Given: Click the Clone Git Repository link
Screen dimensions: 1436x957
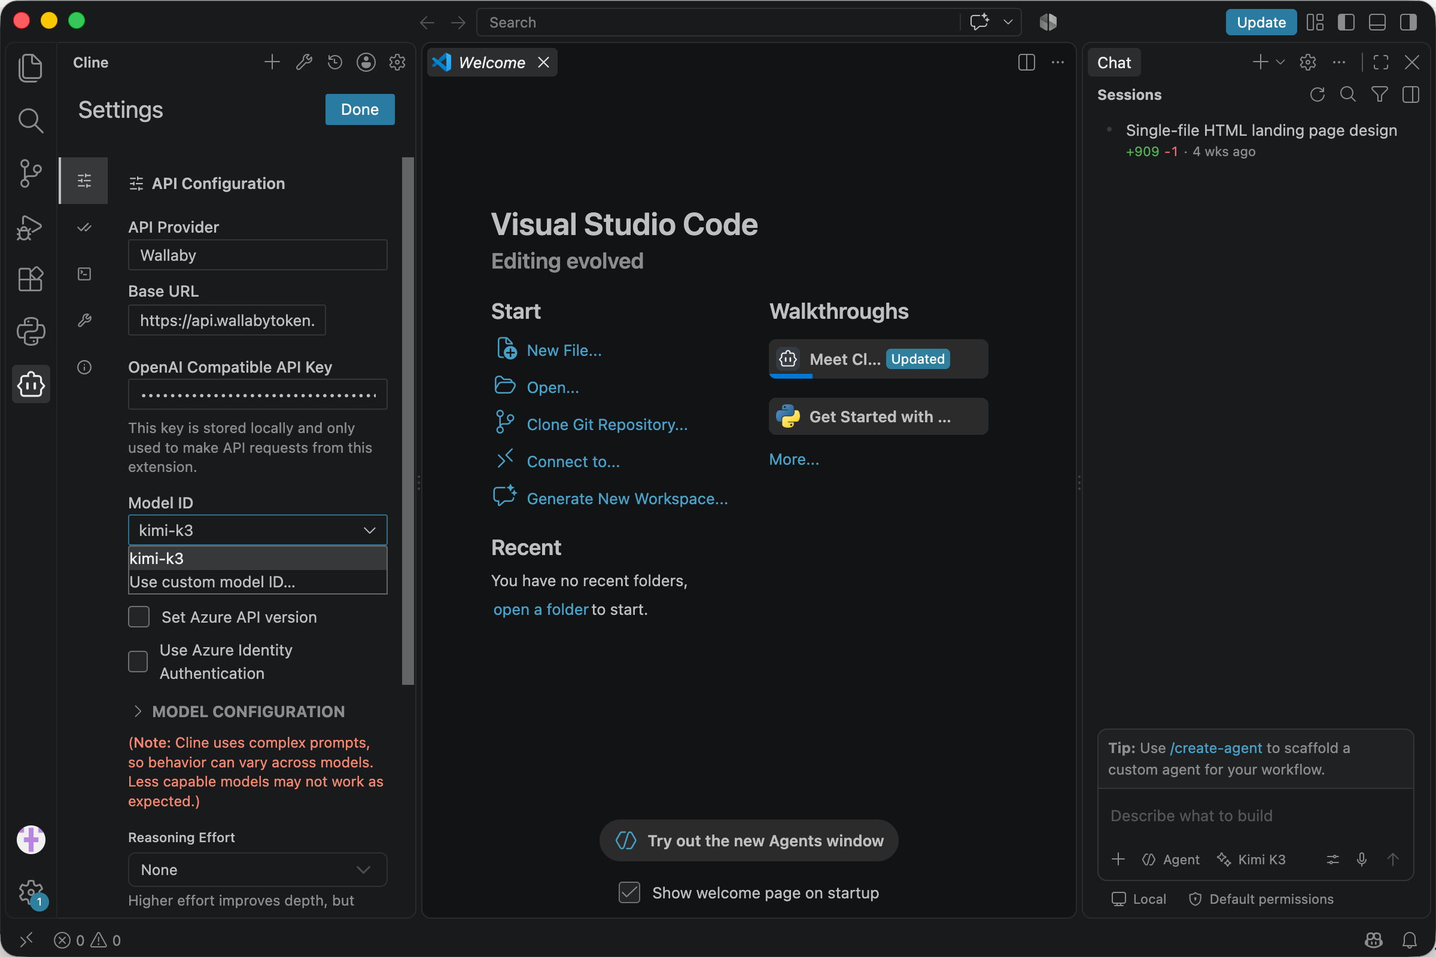Looking at the screenshot, I should [x=607, y=425].
